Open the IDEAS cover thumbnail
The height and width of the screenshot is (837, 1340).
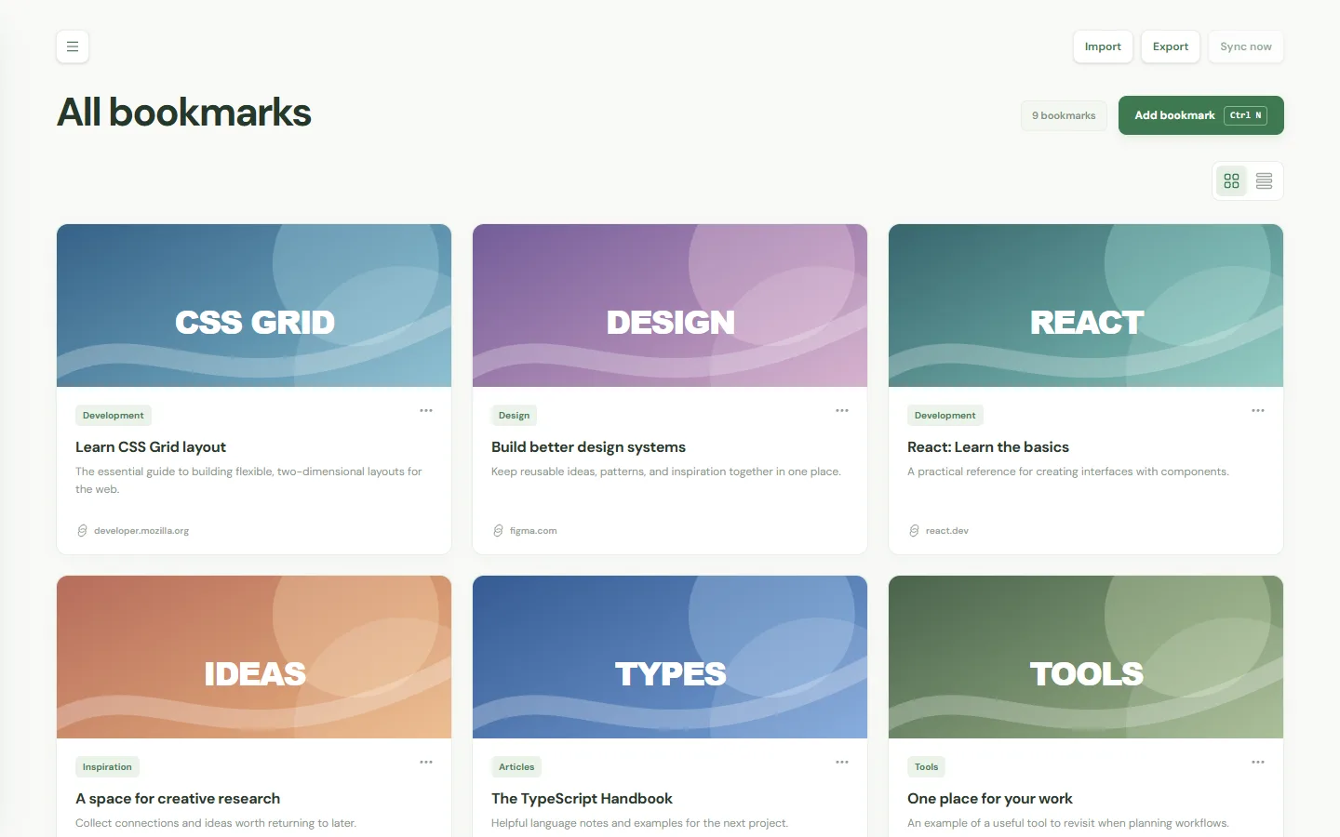(x=254, y=657)
